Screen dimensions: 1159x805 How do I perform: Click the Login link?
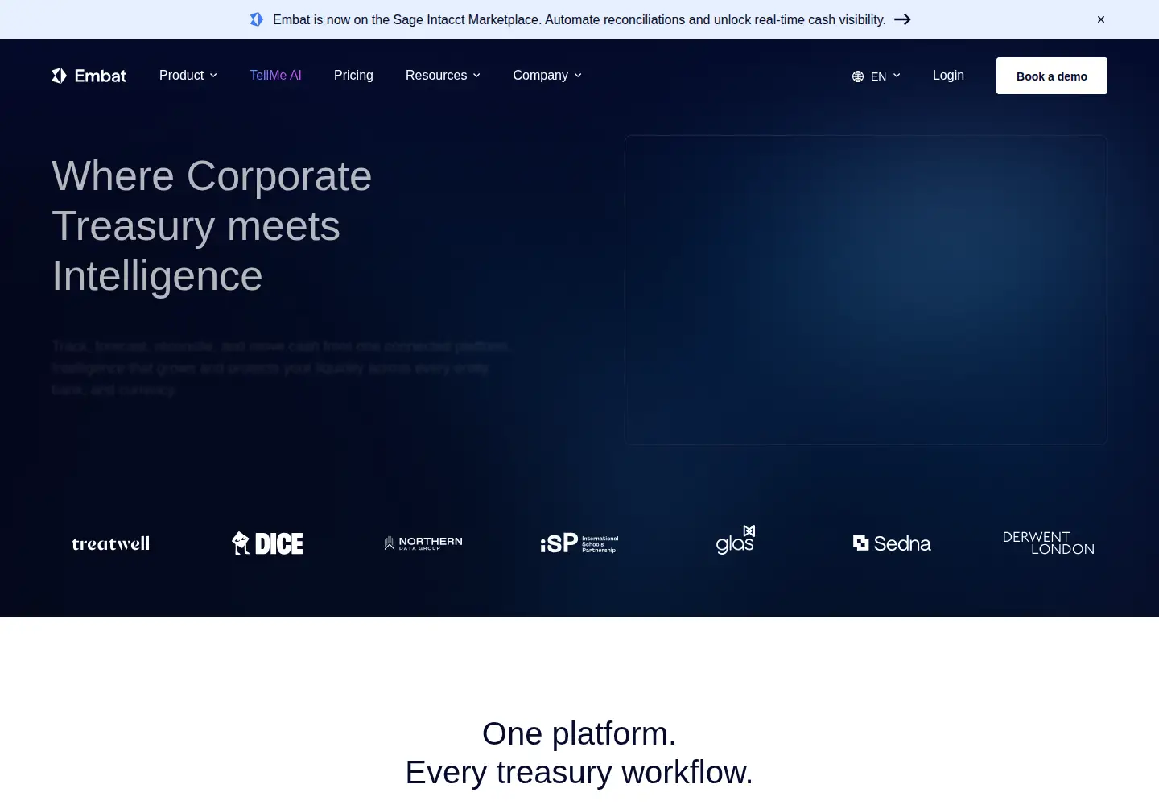[x=948, y=75]
